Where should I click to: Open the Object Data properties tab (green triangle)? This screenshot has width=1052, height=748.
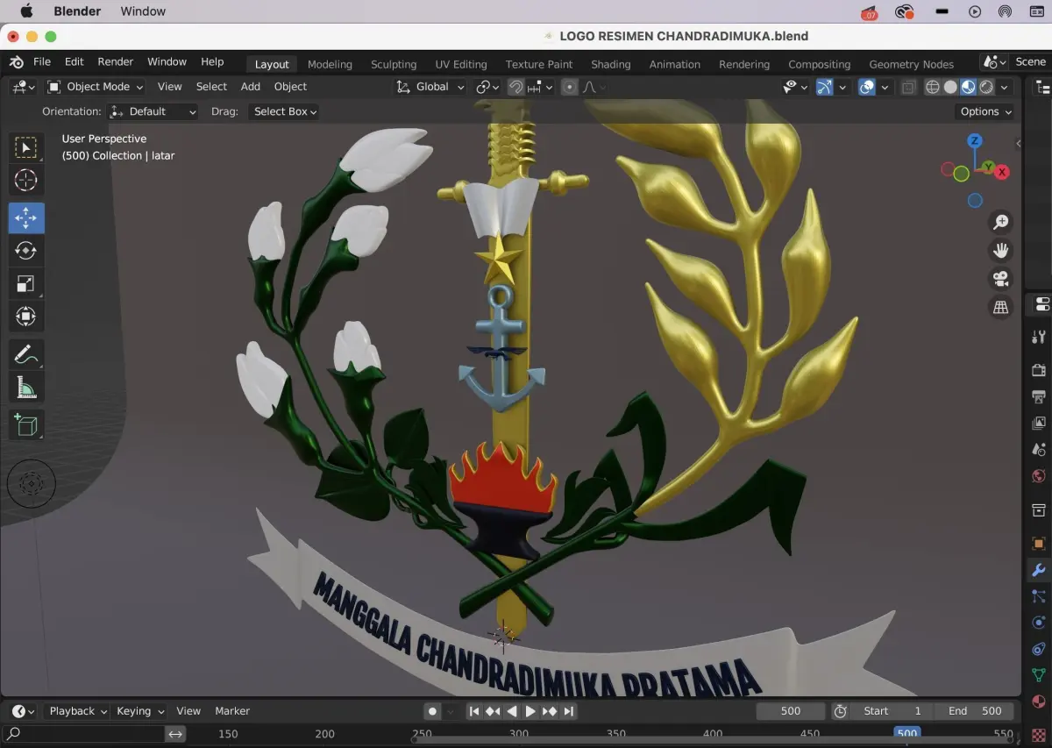(x=1039, y=675)
